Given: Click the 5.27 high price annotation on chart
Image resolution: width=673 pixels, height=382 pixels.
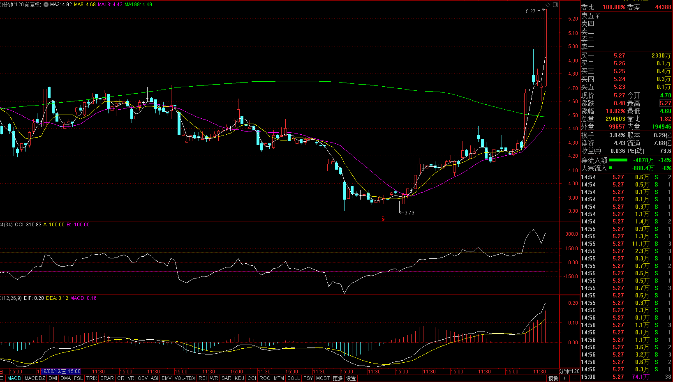Looking at the screenshot, I should 531,12.
